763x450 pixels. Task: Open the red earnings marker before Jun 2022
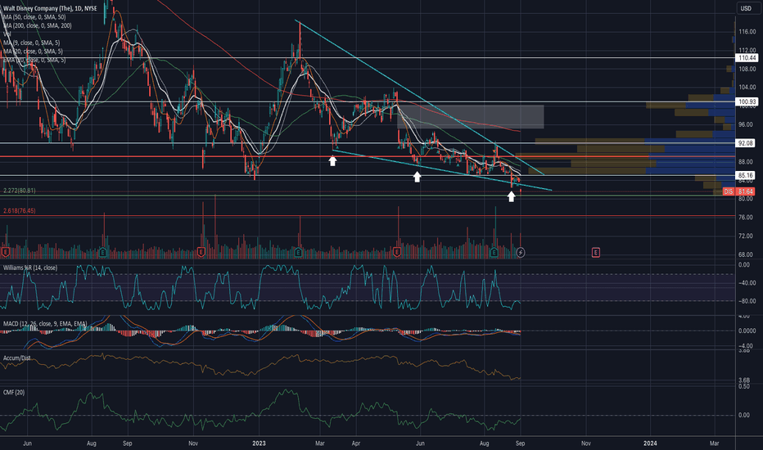6,252
